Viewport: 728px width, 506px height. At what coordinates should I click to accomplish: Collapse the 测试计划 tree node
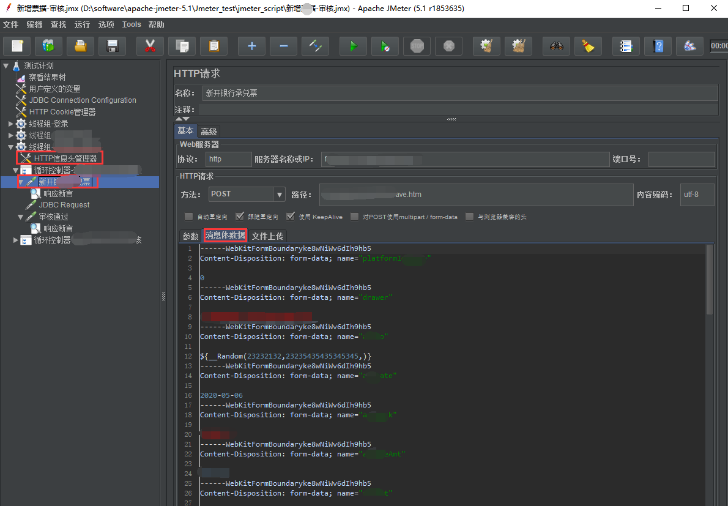[x=6, y=66]
